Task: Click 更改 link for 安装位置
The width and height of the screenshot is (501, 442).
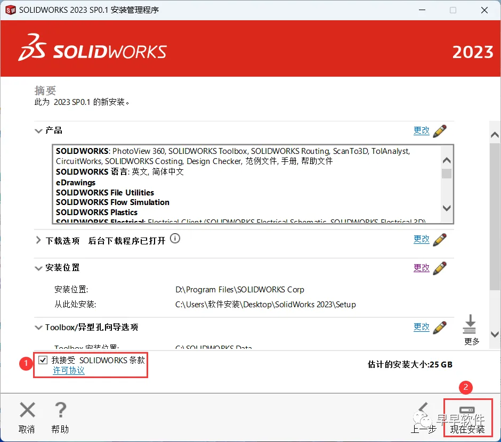Action: [x=422, y=268]
